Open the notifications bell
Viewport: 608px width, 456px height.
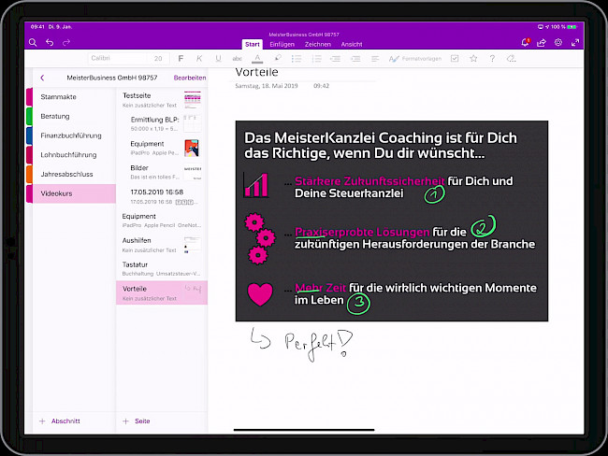(526, 42)
